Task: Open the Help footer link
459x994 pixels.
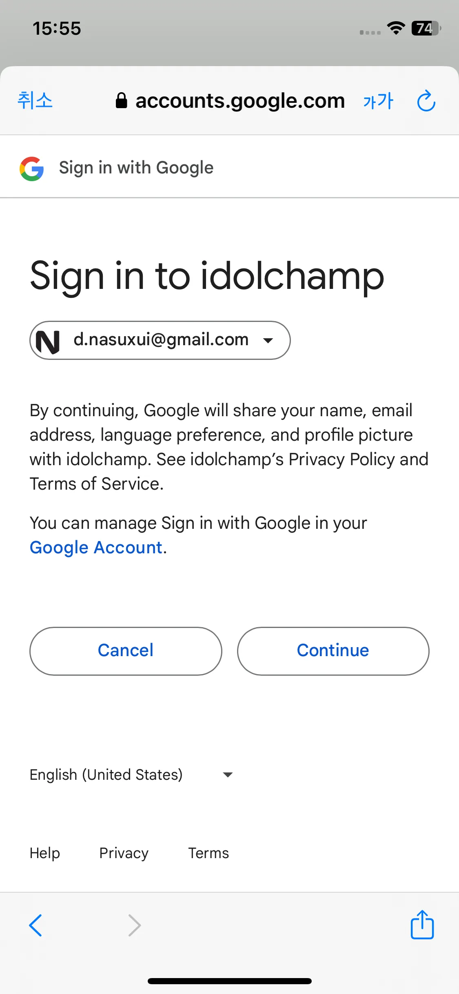Action: [45, 853]
